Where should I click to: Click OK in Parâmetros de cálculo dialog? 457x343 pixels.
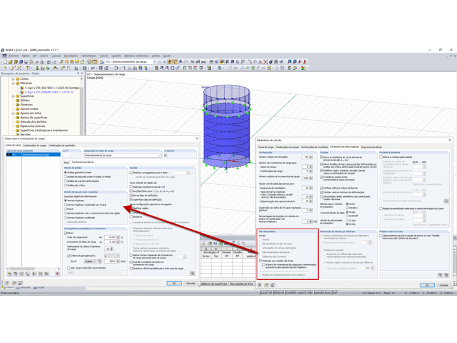click(427, 285)
